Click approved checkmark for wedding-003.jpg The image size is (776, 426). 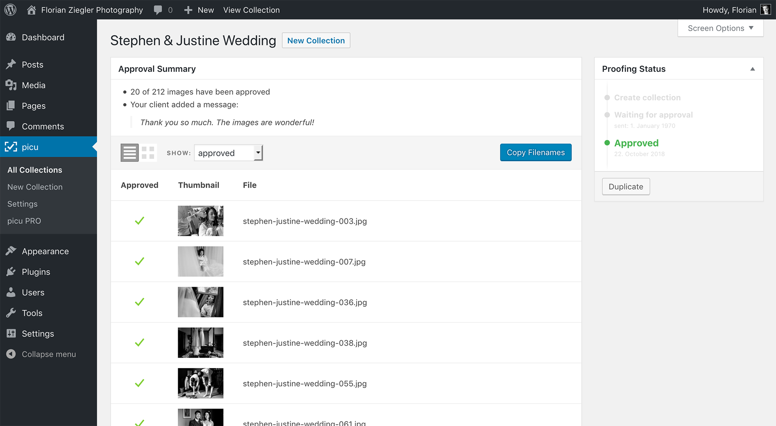point(139,221)
